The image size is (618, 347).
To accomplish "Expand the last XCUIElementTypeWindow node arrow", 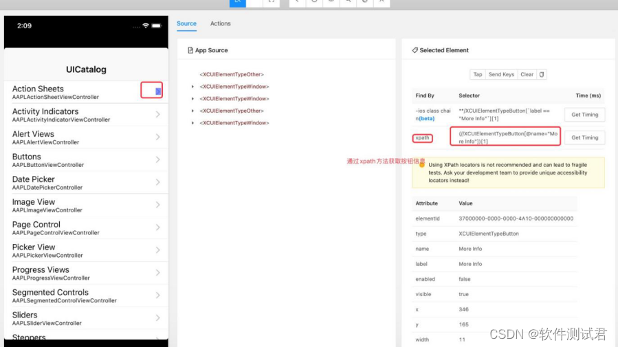I will (x=192, y=123).
